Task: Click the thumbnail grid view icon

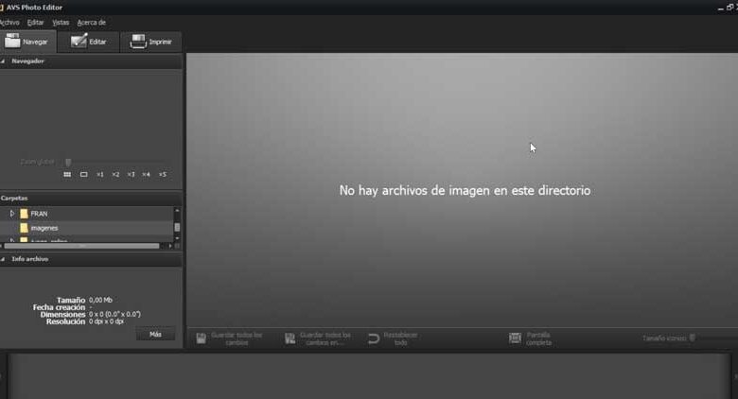Action: (x=67, y=175)
